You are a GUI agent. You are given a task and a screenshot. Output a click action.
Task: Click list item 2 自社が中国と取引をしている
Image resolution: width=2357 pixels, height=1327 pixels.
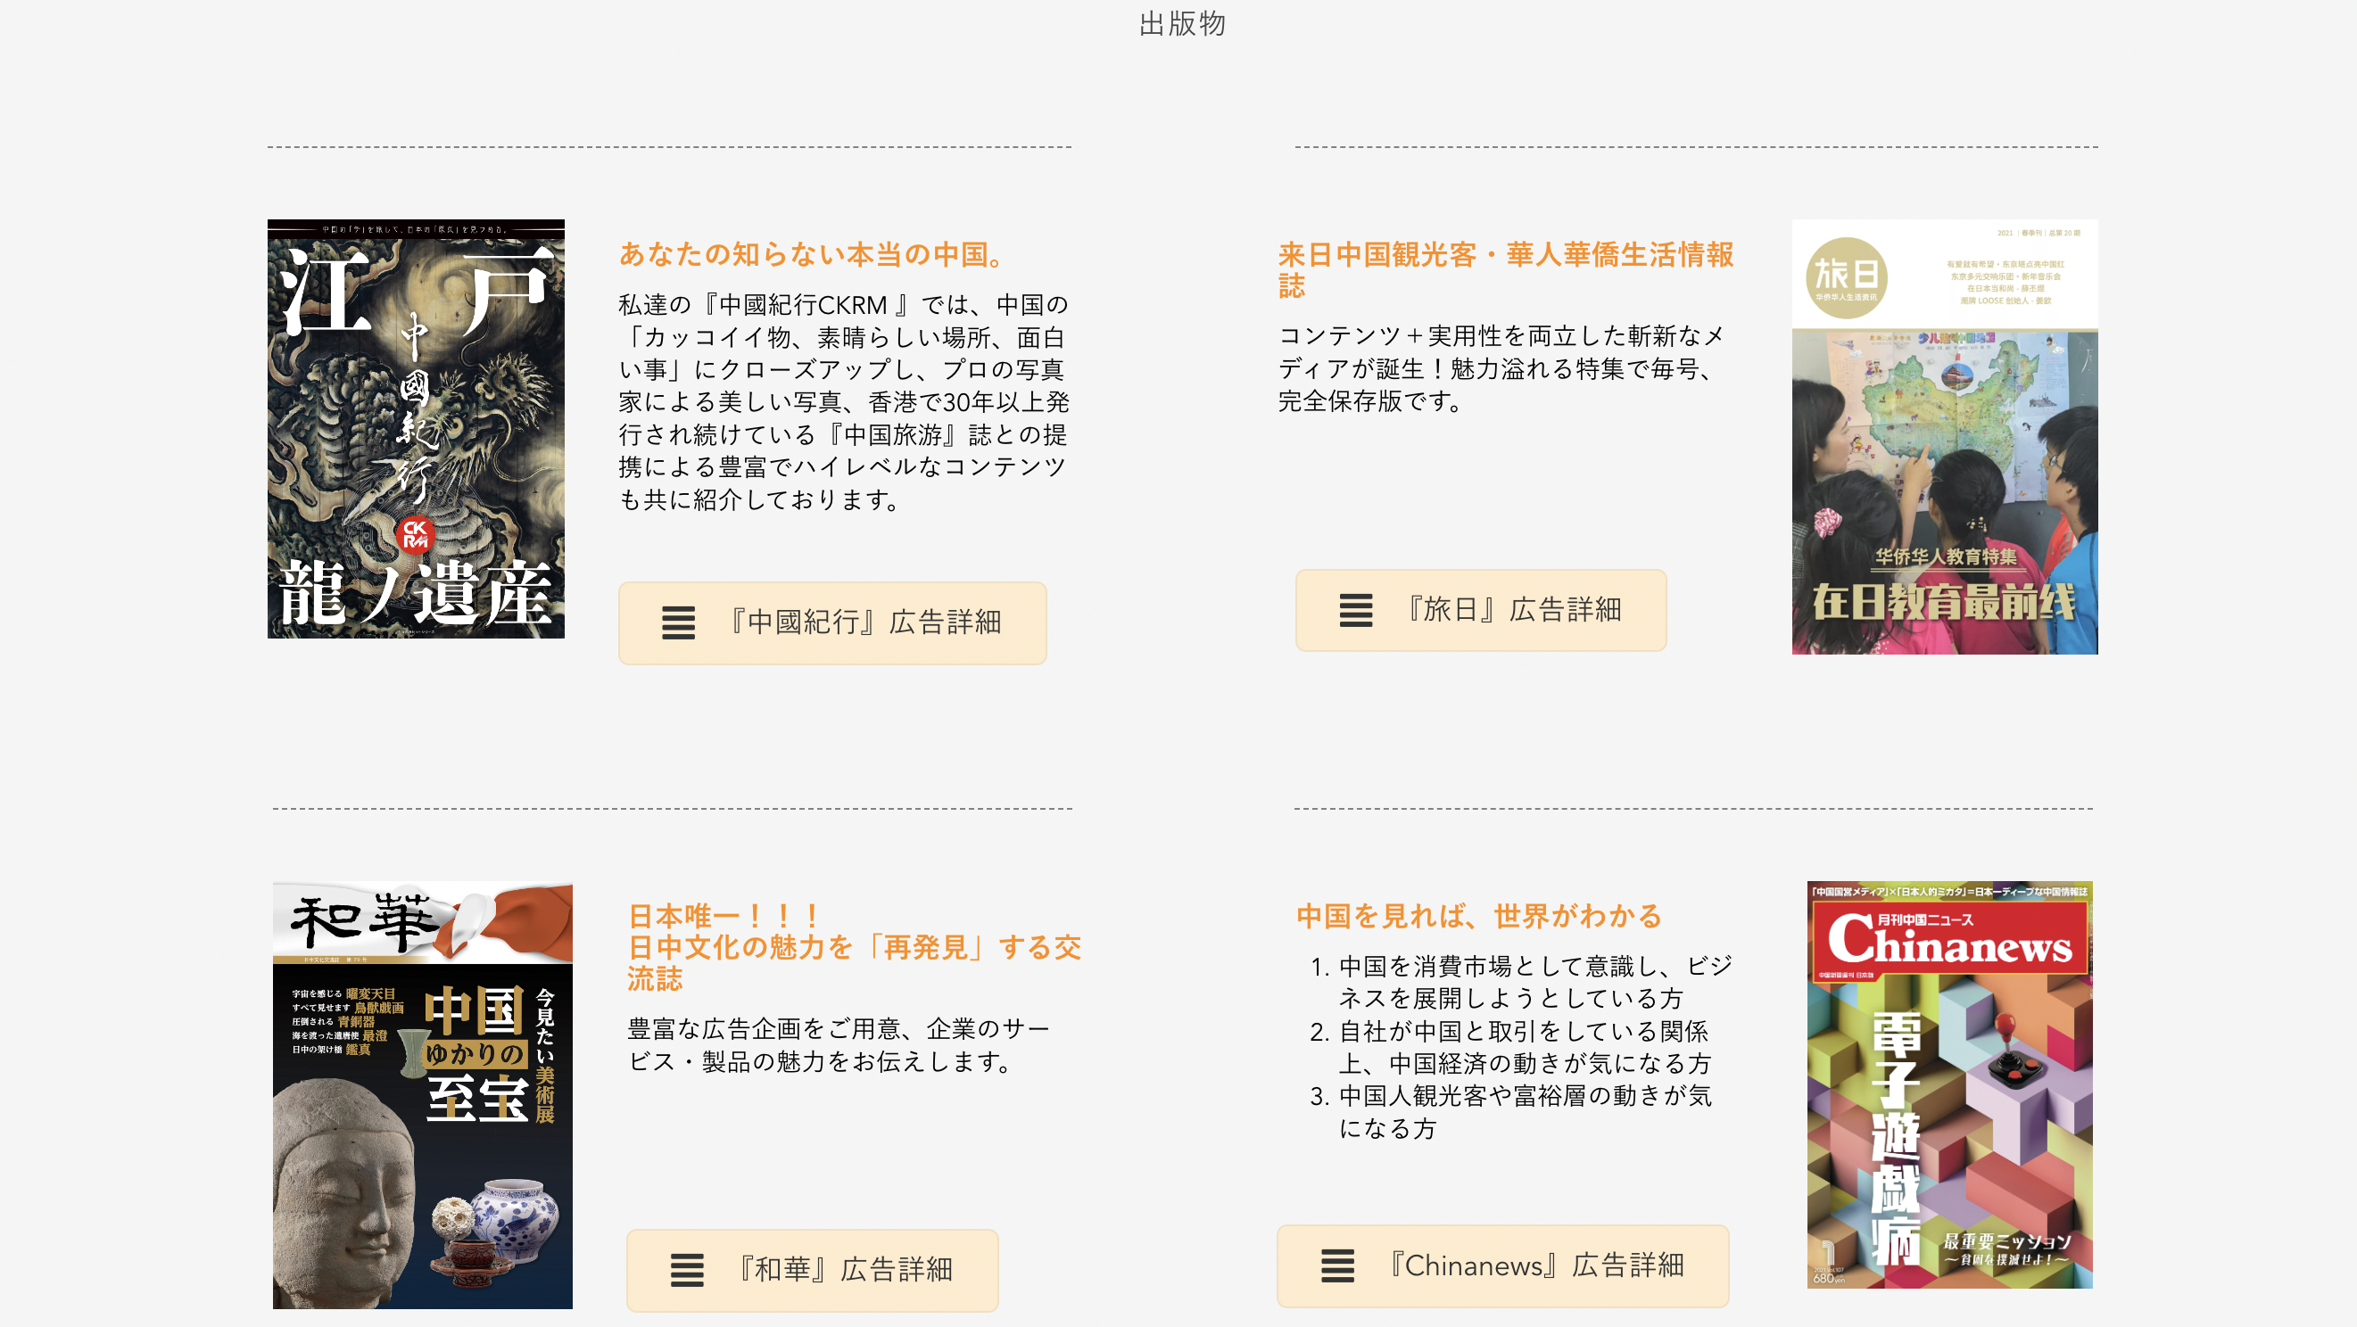(1524, 1047)
